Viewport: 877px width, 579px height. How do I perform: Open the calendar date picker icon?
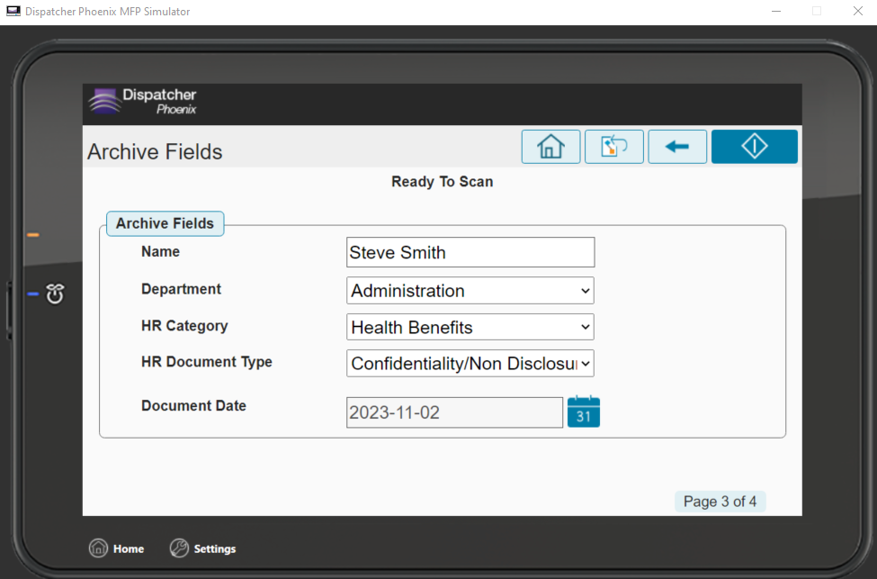(584, 412)
